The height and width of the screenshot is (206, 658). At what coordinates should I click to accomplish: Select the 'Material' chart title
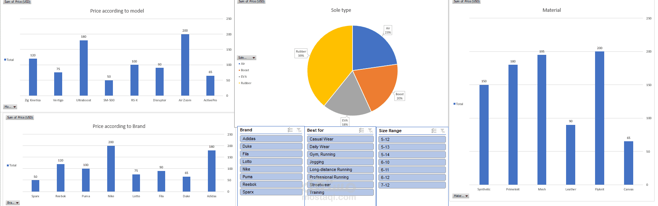click(552, 10)
